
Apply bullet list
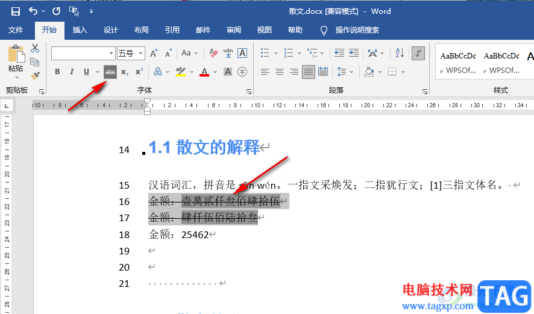coord(265,53)
